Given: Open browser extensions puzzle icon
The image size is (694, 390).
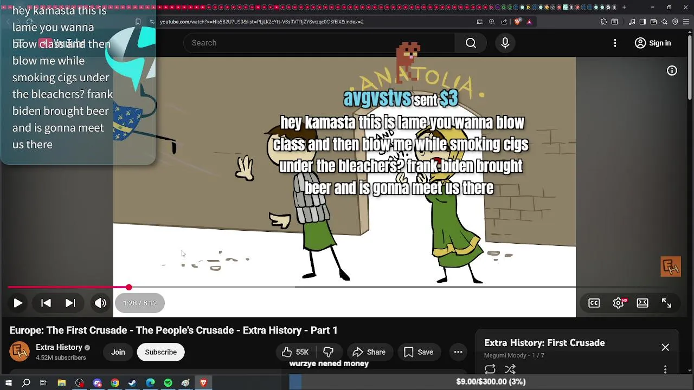Looking at the screenshot, I should (603, 22).
